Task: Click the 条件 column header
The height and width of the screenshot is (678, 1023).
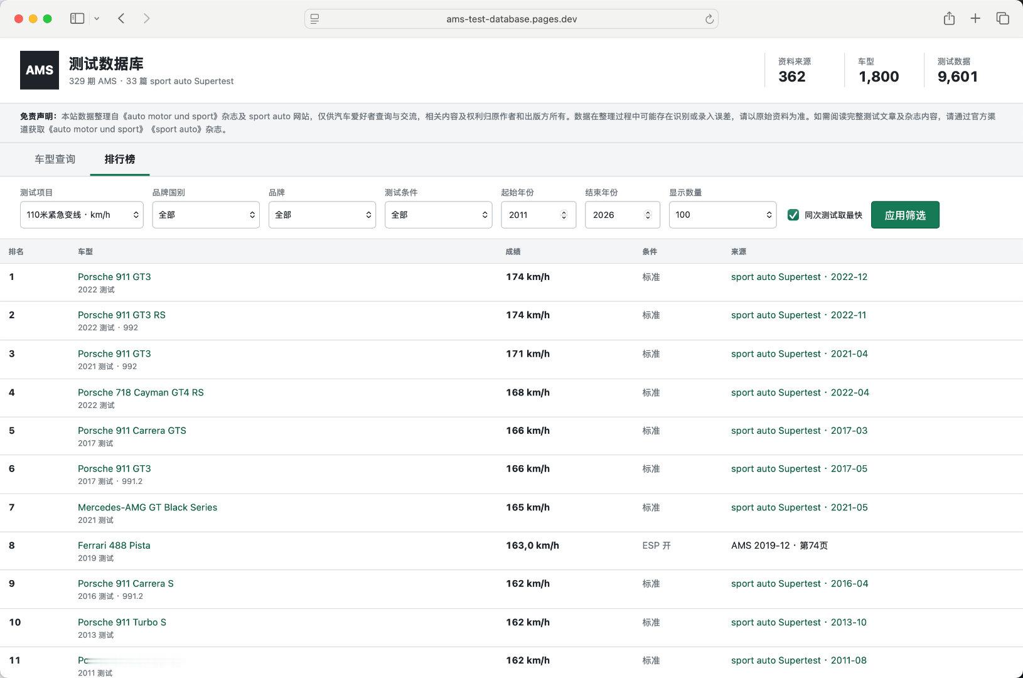Action: 650,252
